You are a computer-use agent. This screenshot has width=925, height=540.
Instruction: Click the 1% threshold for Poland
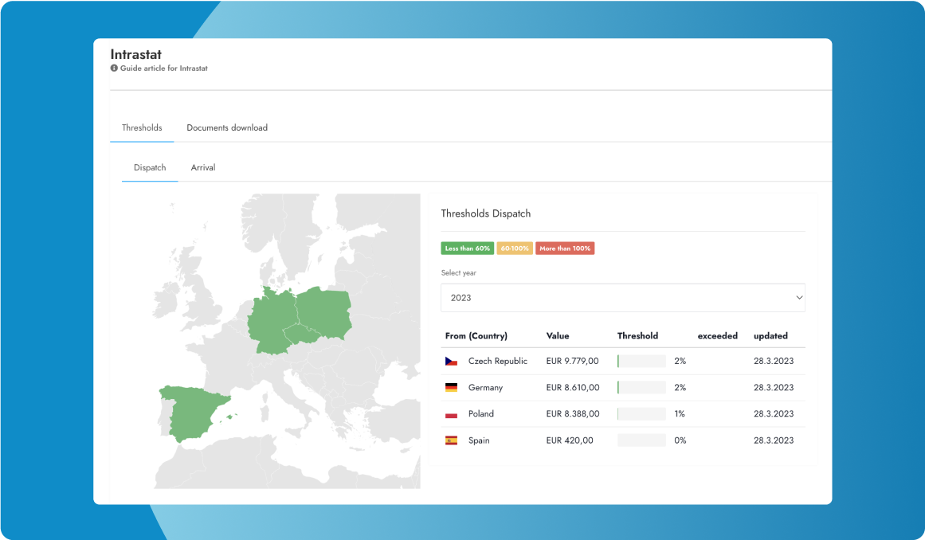click(x=680, y=414)
